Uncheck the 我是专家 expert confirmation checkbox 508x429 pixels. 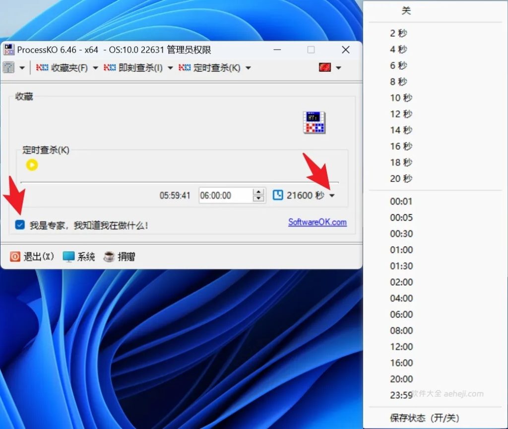click(19, 225)
